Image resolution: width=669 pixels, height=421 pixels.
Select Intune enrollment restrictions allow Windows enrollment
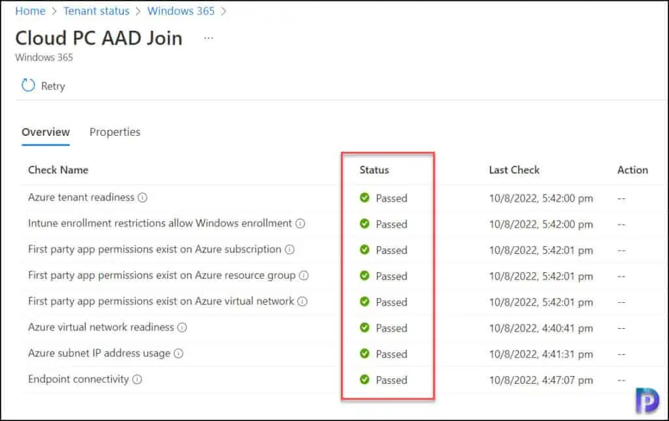click(160, 223)
